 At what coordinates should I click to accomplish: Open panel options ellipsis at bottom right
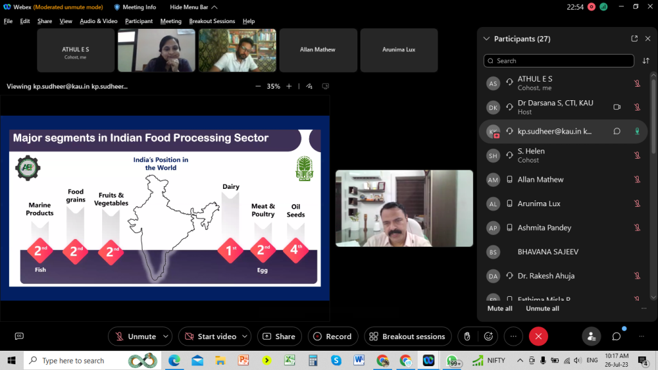pos(641,337)
